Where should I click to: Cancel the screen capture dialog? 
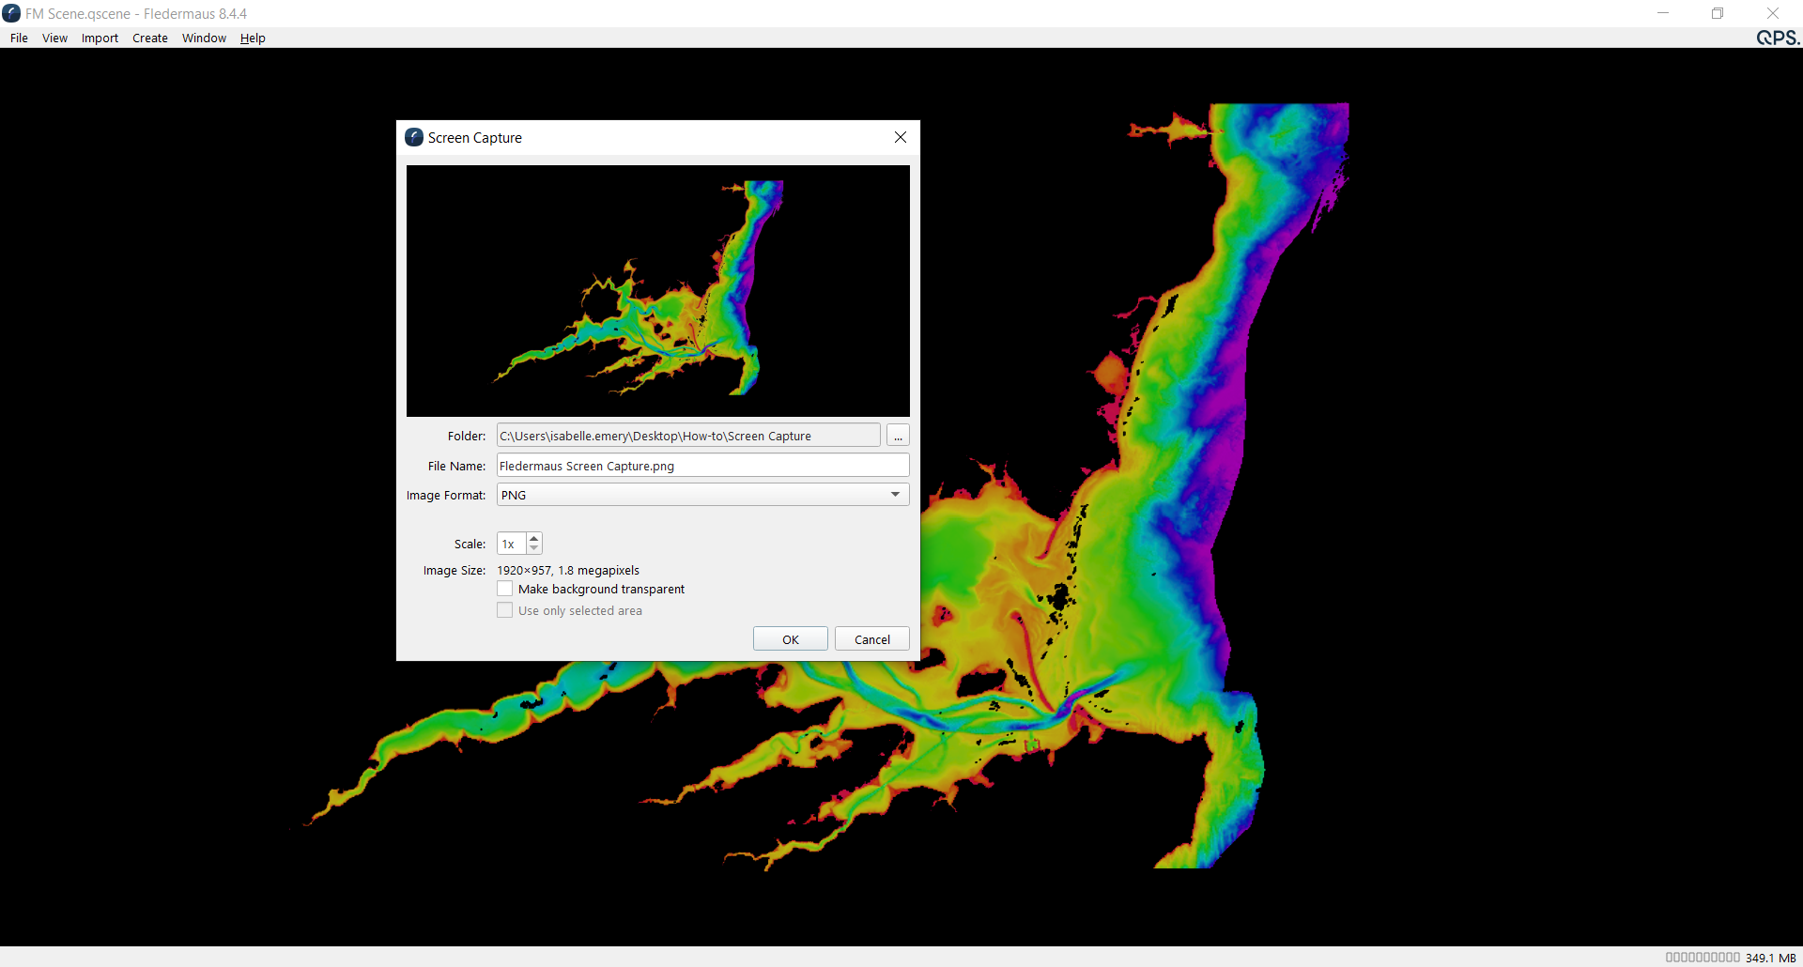(871, 639)
